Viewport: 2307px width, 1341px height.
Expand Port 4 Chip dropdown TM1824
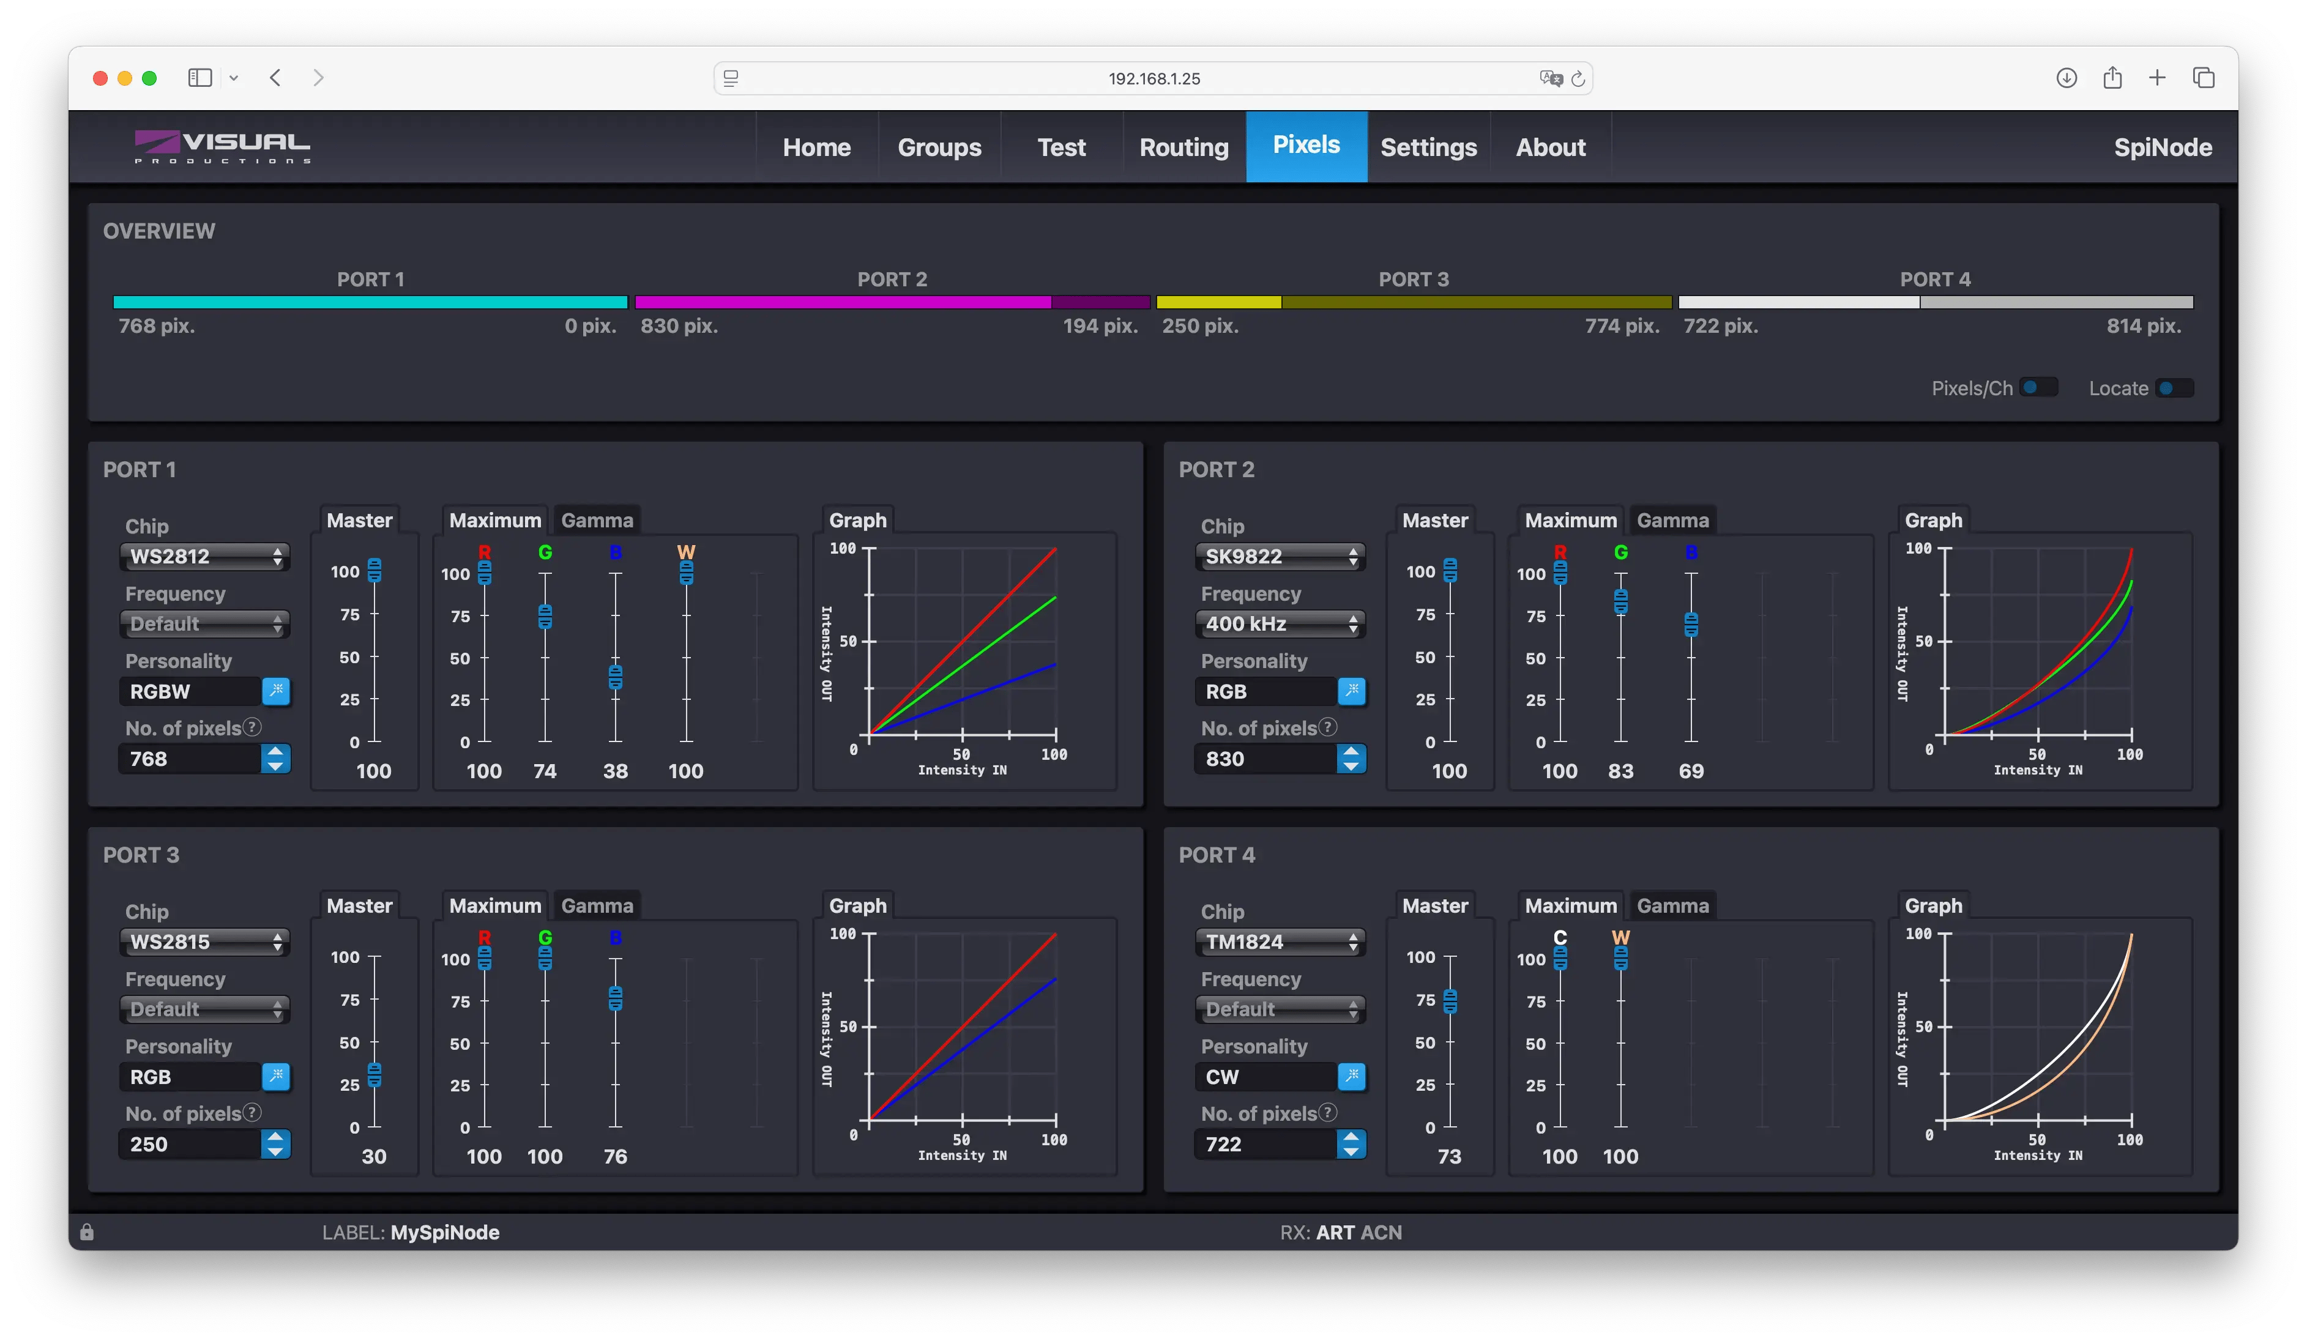click(x=1280, y=942)
